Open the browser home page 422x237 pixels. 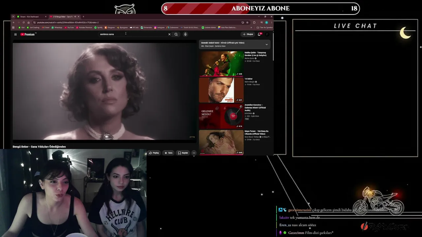(x=28, y=22)
